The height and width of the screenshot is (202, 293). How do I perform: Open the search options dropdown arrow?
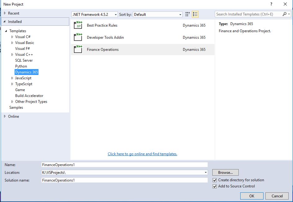pyautogui.click(x=289, y=14)
